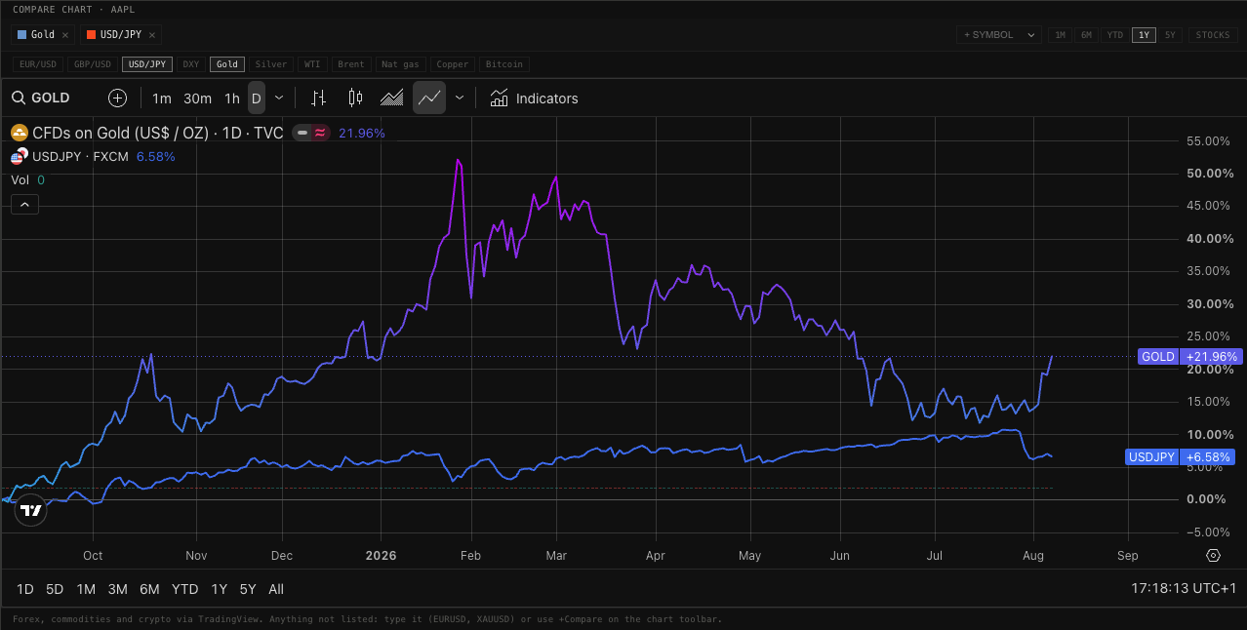
Task: Switch to Area chart style
Action: tap(392, 98)
